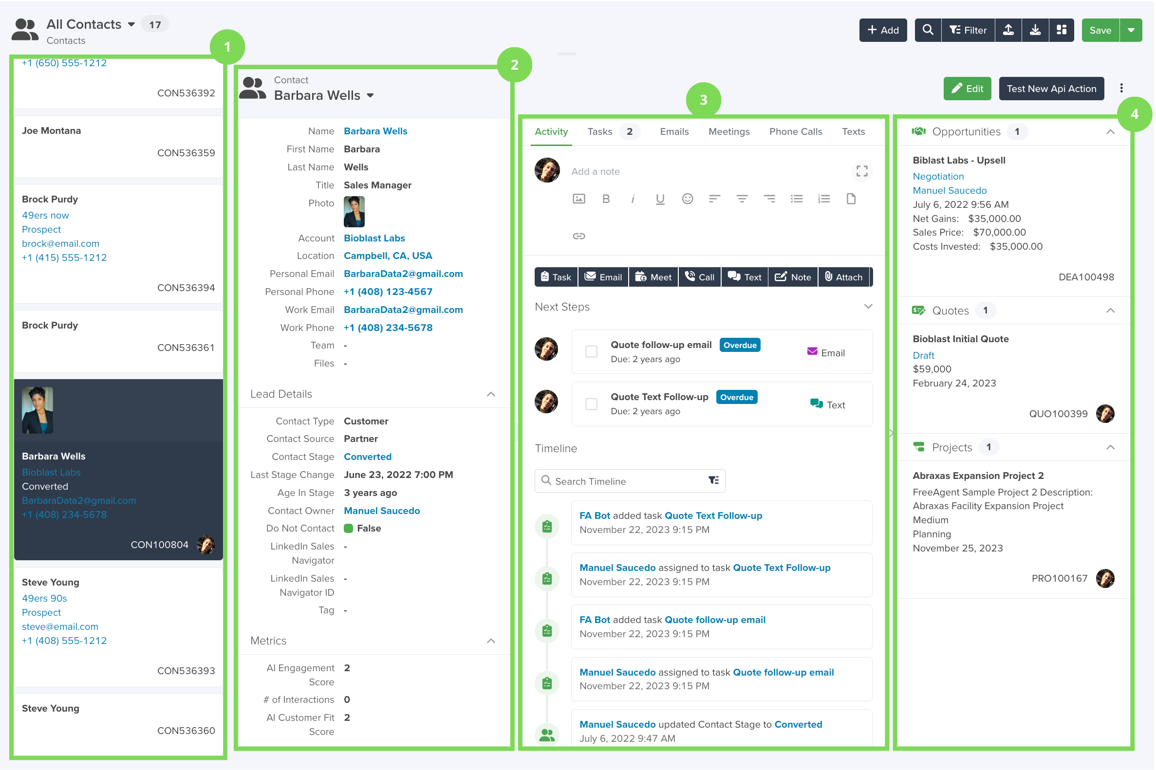Viewport: 1156px width, 770px height.
Task: Open the timeline filter icon
Action: pyautogui.click(x=713, y=480)
